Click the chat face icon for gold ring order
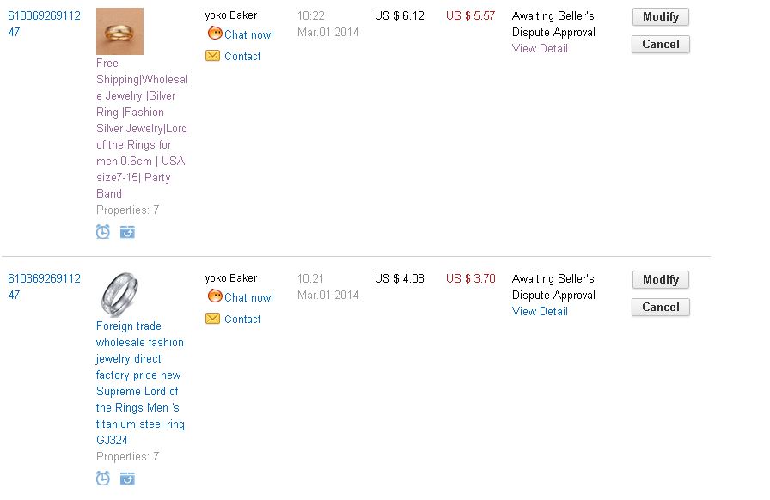Screen dimensions: 770x500 pos(215,34)
